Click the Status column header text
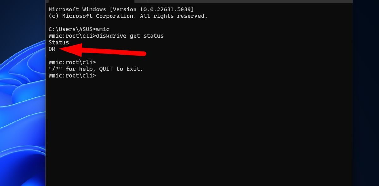Screen dimensions: 379x186 [x=59, y=42]
